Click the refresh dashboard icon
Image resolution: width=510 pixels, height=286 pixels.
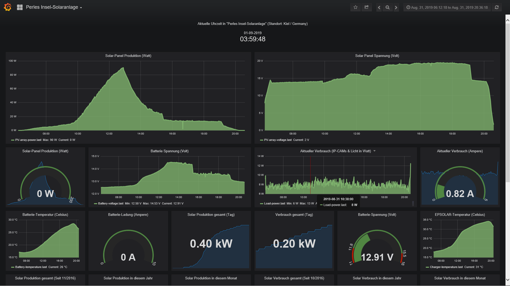click(x=497, y=7)
